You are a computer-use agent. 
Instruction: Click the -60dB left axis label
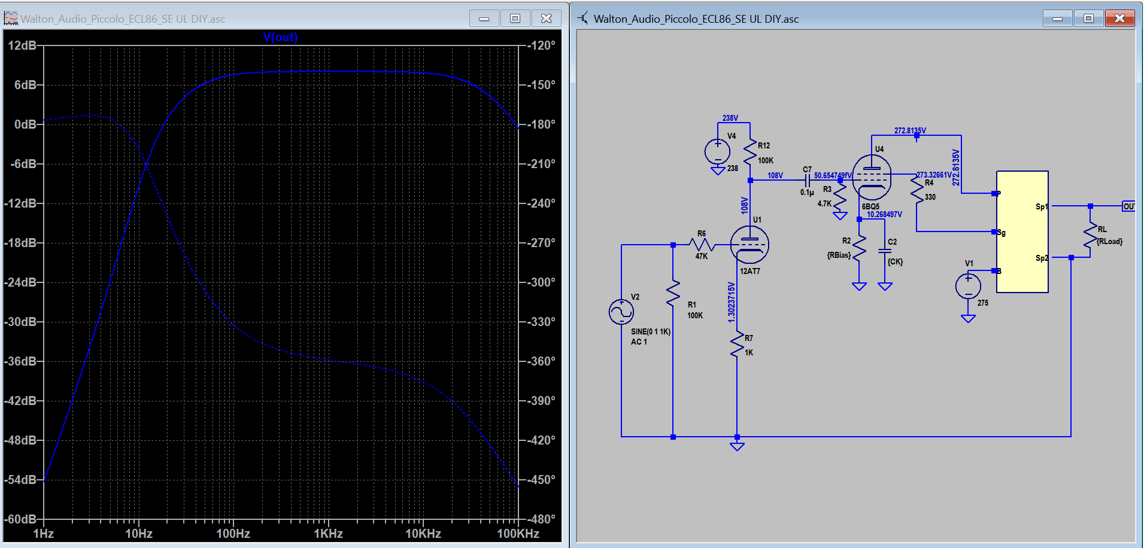[20, 519]
